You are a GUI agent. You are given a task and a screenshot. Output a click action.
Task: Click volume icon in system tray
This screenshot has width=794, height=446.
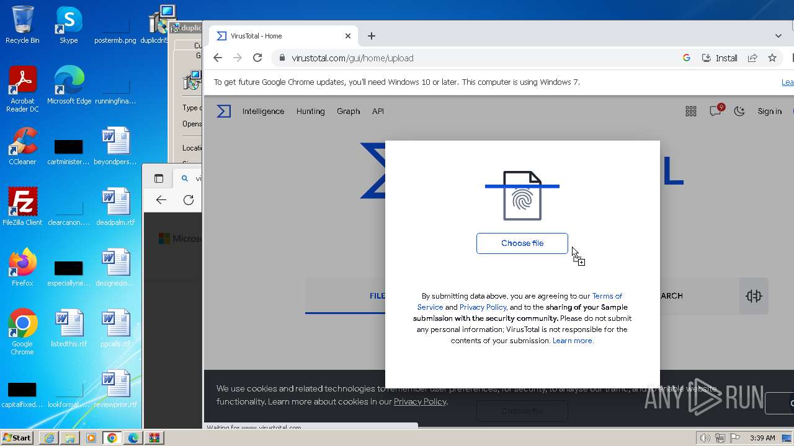coord(705,438)
